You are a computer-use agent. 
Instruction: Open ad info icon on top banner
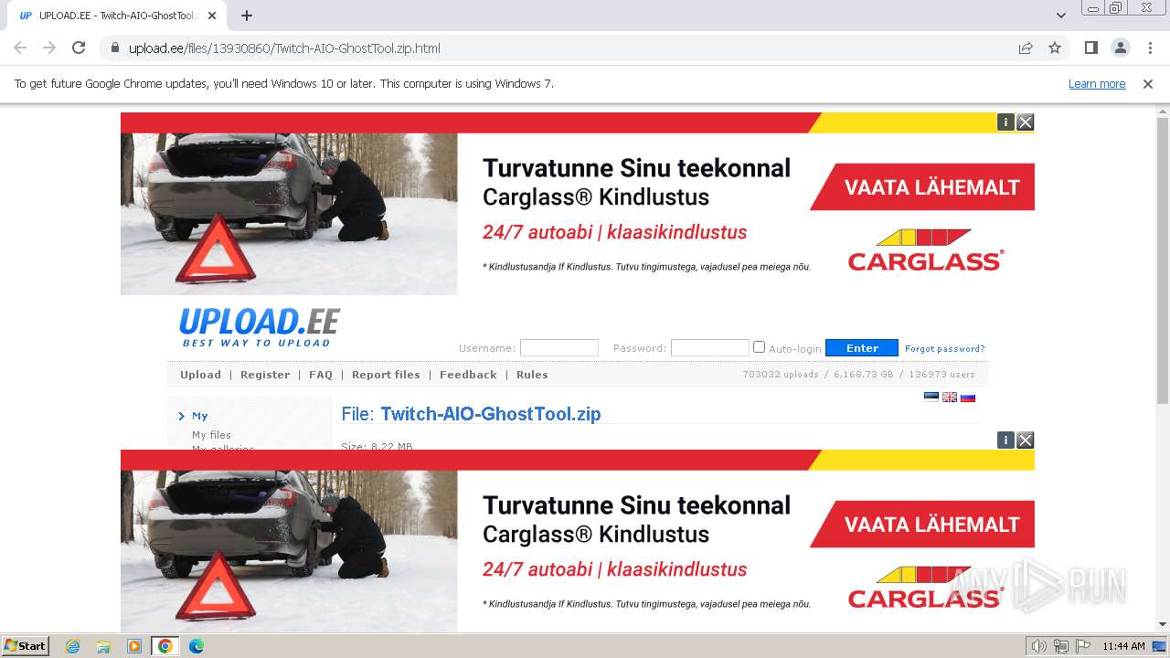click(x=1005, y=122)
